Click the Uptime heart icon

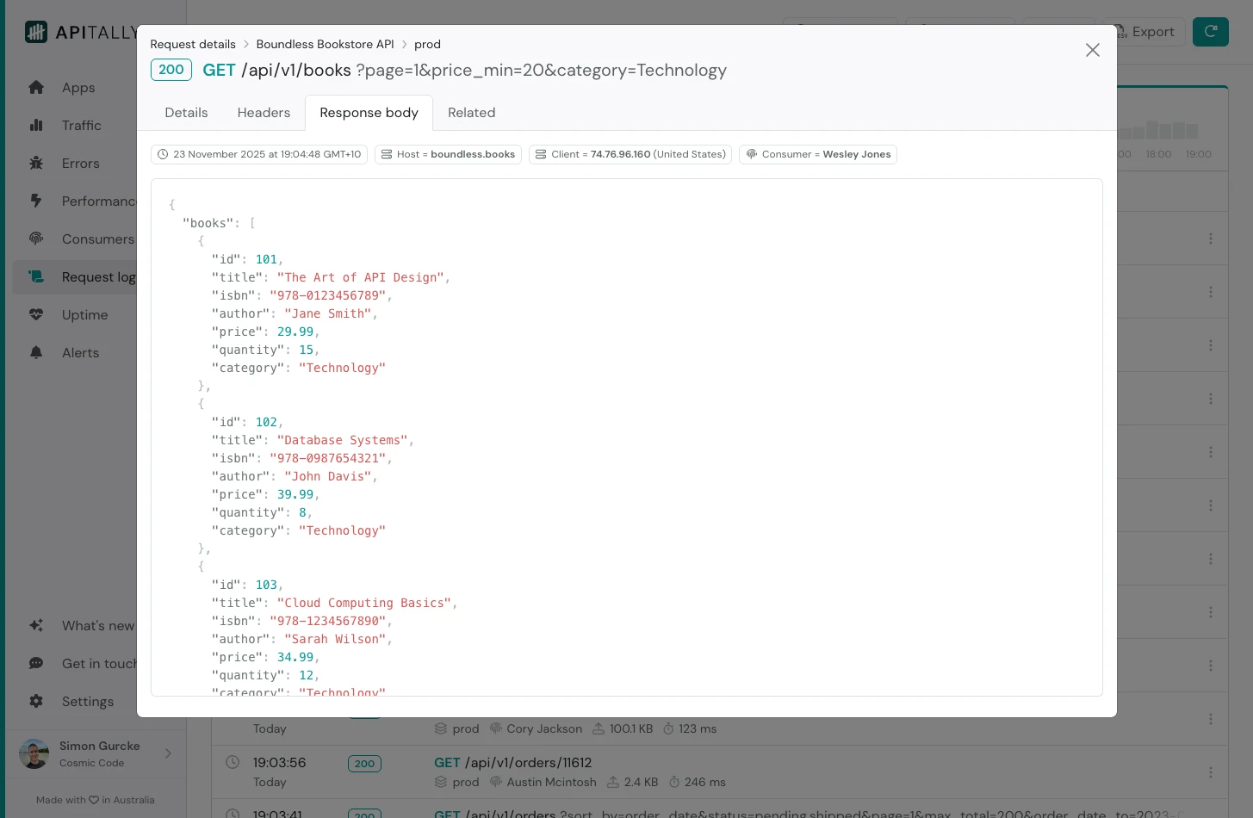pyautogui.click(x=36, y=315)
